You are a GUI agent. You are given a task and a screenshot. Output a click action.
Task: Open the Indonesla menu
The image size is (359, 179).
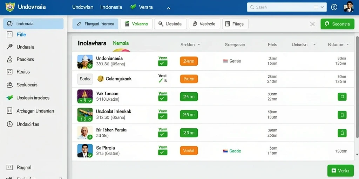pos(111,7)
